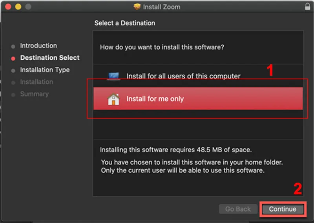
Task: Click the yellow minimize window button
Action: 18,7
